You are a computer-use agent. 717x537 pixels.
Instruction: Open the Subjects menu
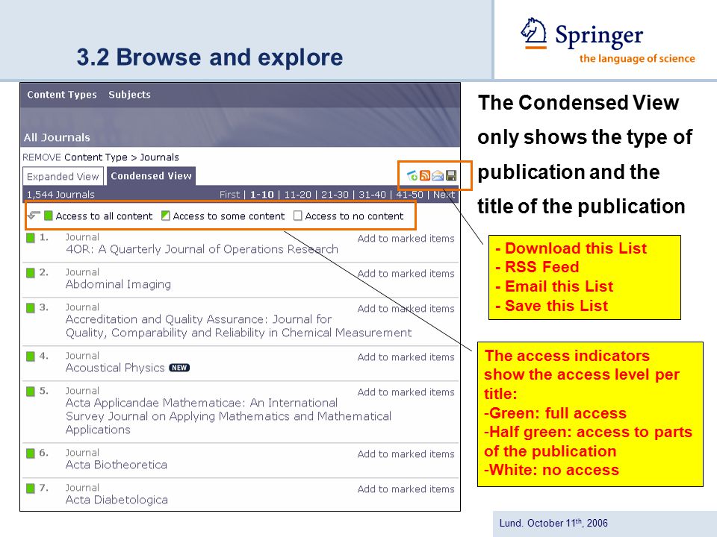point(129,95)
